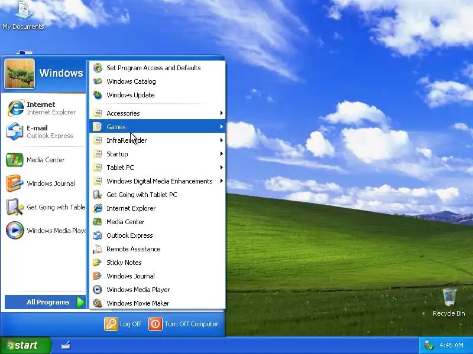Image resolution: width=473 pixels, height=354 pixels.
Task: Click the Windows Movie Maker icon
Action: click(98, 303)
